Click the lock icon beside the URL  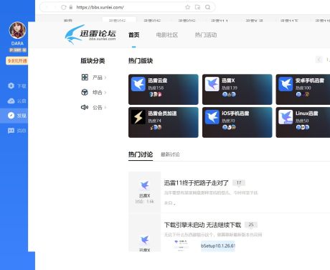[x=71, y=7]
